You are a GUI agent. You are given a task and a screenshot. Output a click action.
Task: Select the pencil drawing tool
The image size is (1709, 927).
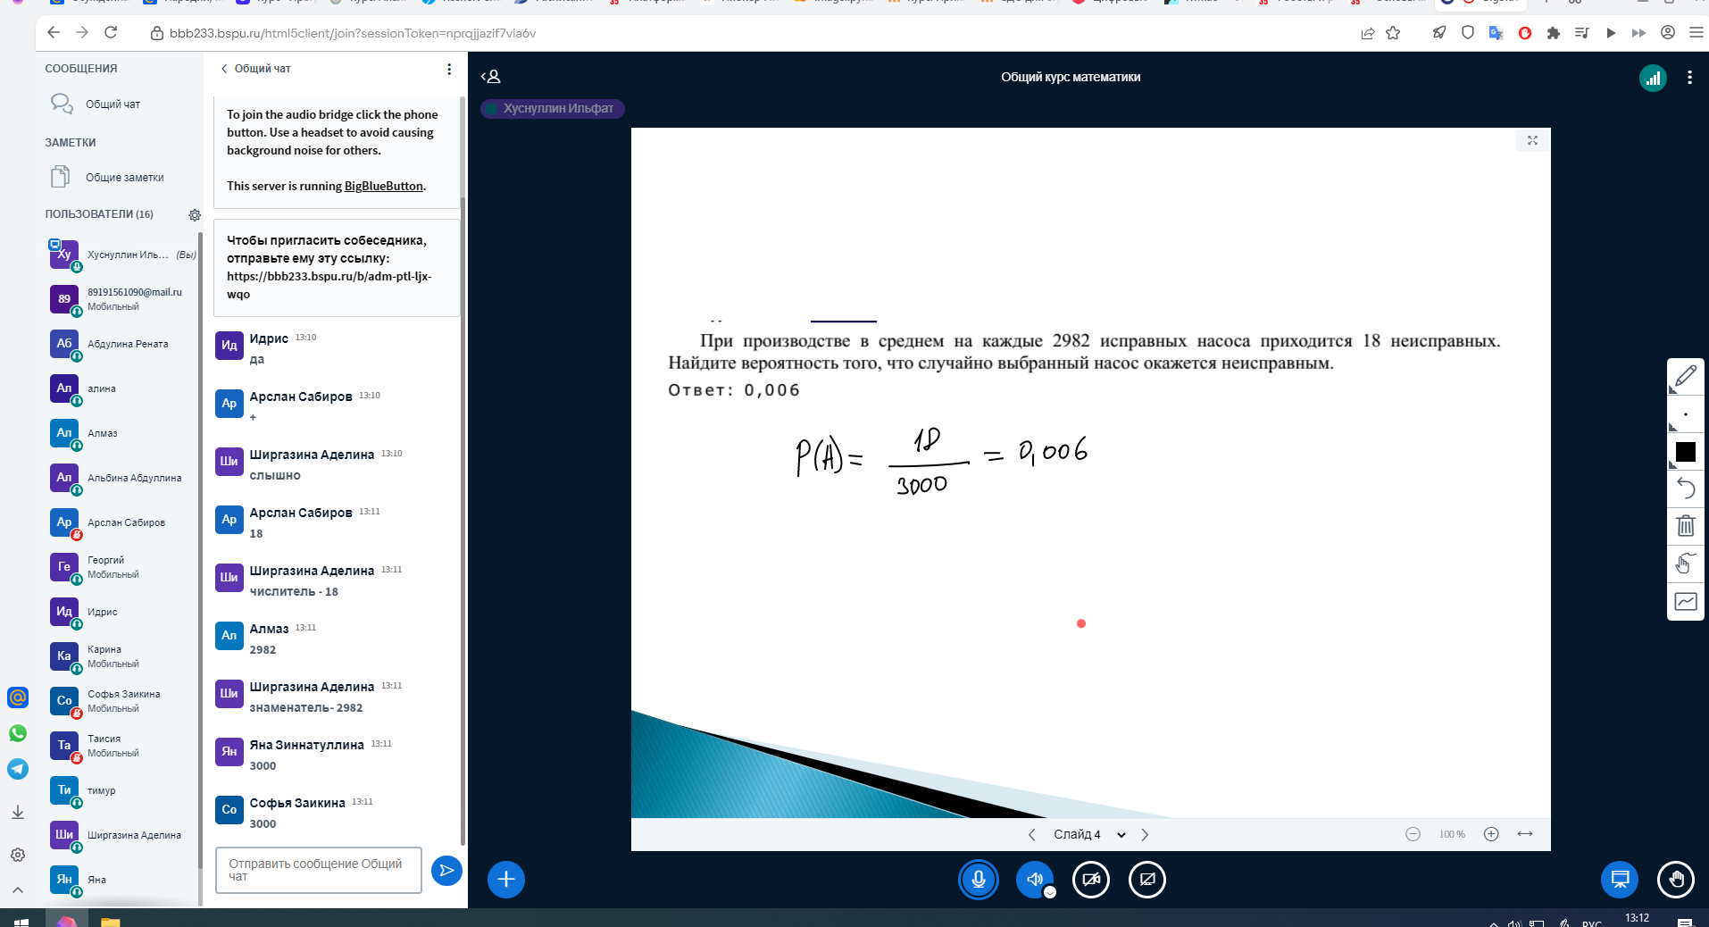pyautogui.click(x=1685, y=377)
